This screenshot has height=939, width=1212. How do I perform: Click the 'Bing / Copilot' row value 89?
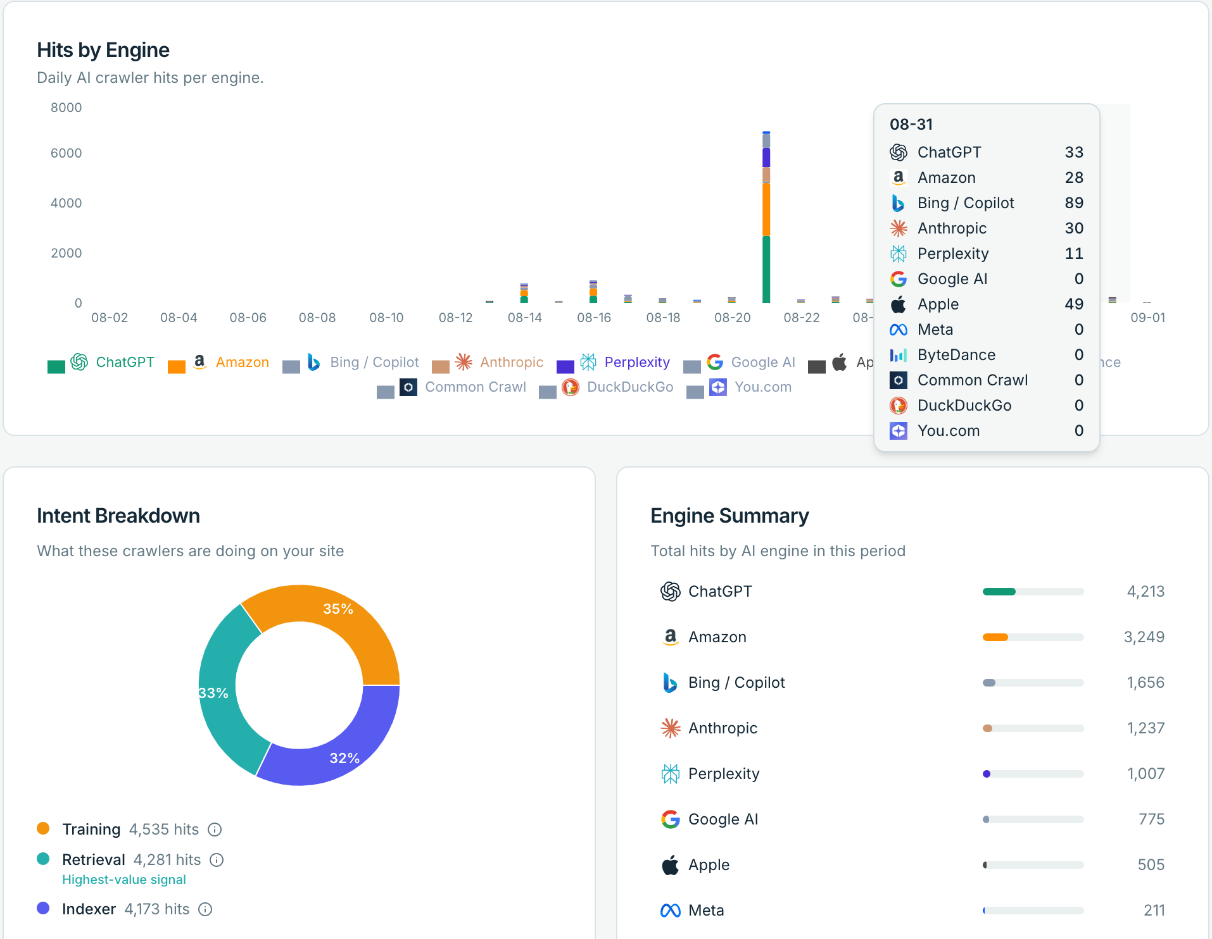(x=1074, y=203)
